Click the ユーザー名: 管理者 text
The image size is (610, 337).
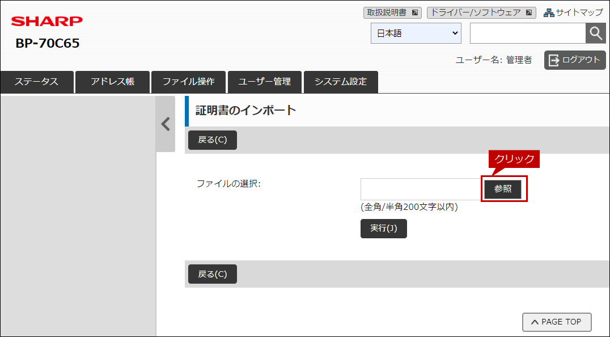[494, 60]
